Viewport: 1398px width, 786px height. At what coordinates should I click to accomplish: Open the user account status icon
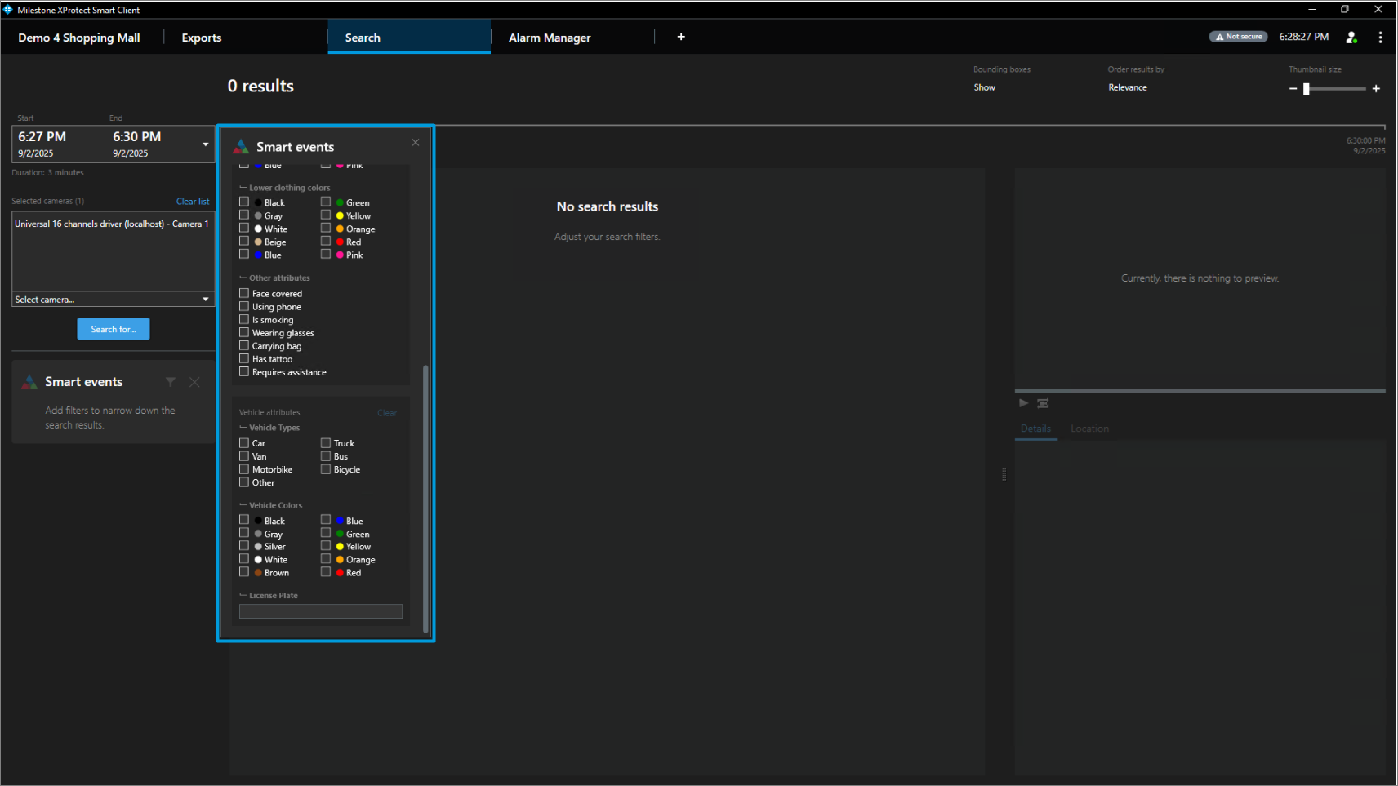coord(1351,38)
